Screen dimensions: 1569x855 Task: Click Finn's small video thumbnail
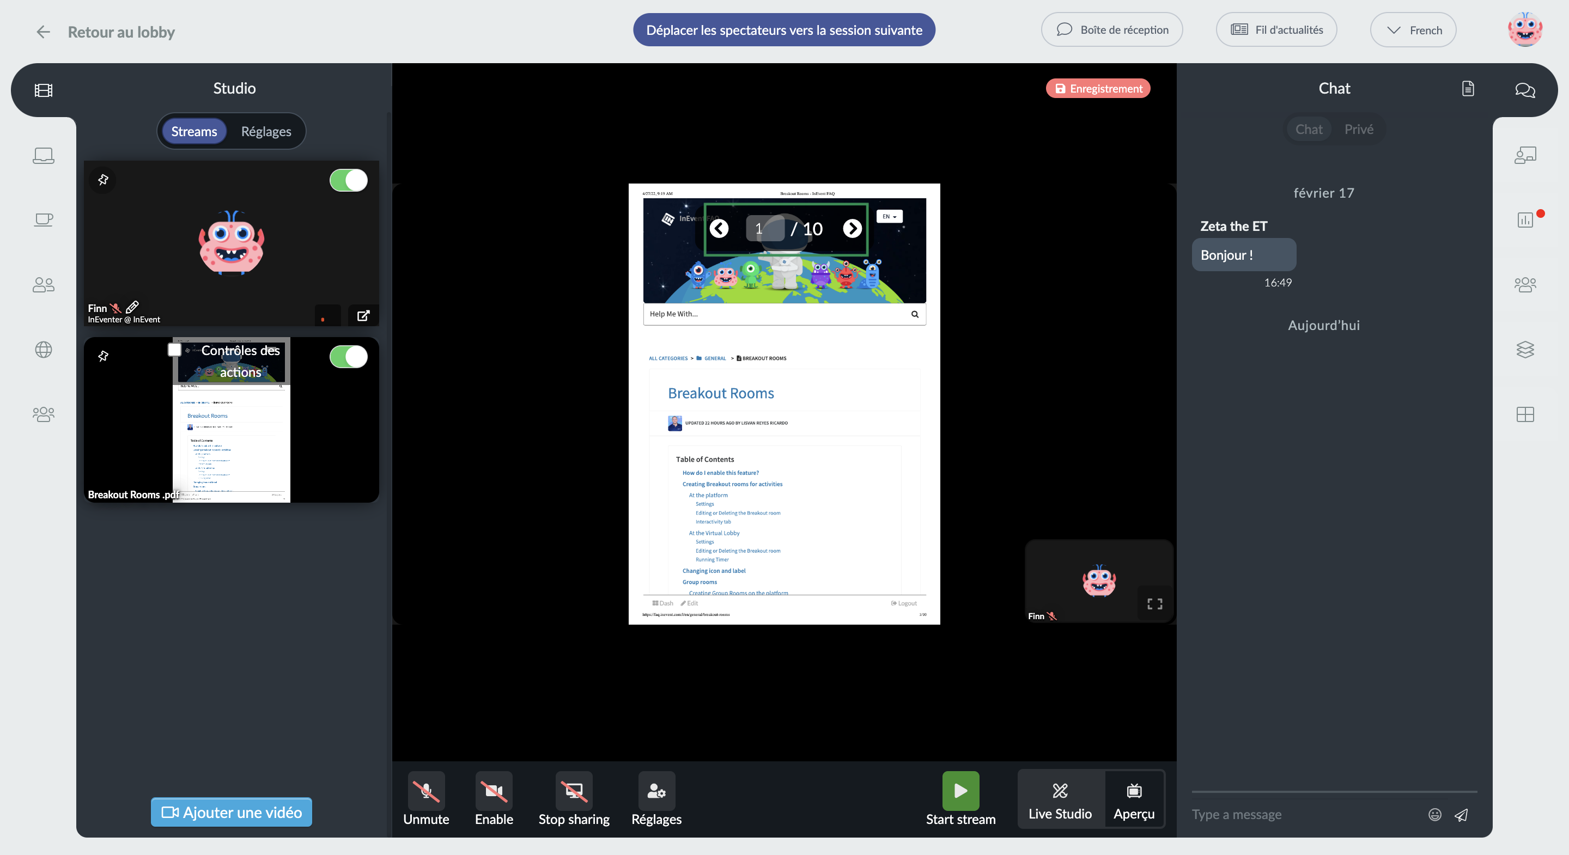click(x=1099, y=581)
